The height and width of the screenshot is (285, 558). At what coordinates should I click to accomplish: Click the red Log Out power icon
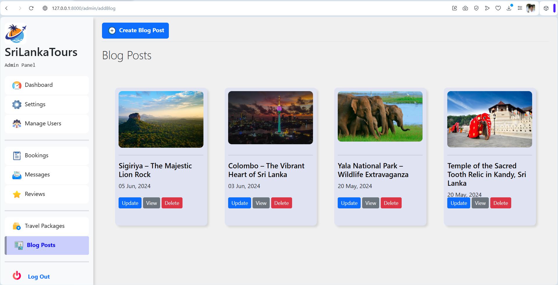17,275
